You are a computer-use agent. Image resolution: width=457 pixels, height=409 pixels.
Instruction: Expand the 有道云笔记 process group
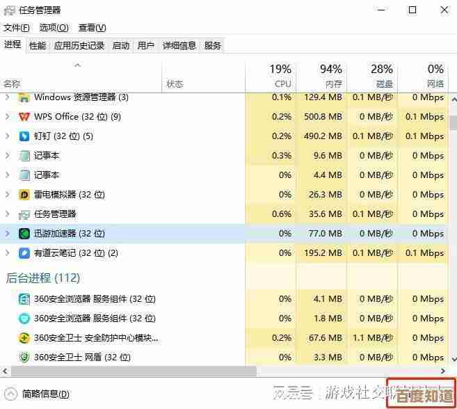[x=8, y=253]
